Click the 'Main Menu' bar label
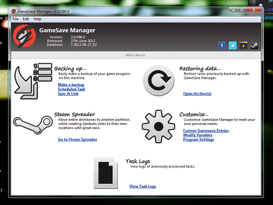 pos(135,55)
